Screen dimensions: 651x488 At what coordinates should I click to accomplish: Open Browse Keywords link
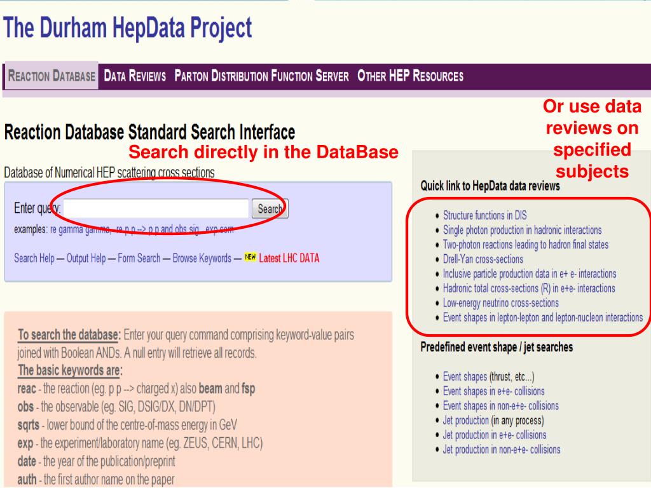coord(202,258)
